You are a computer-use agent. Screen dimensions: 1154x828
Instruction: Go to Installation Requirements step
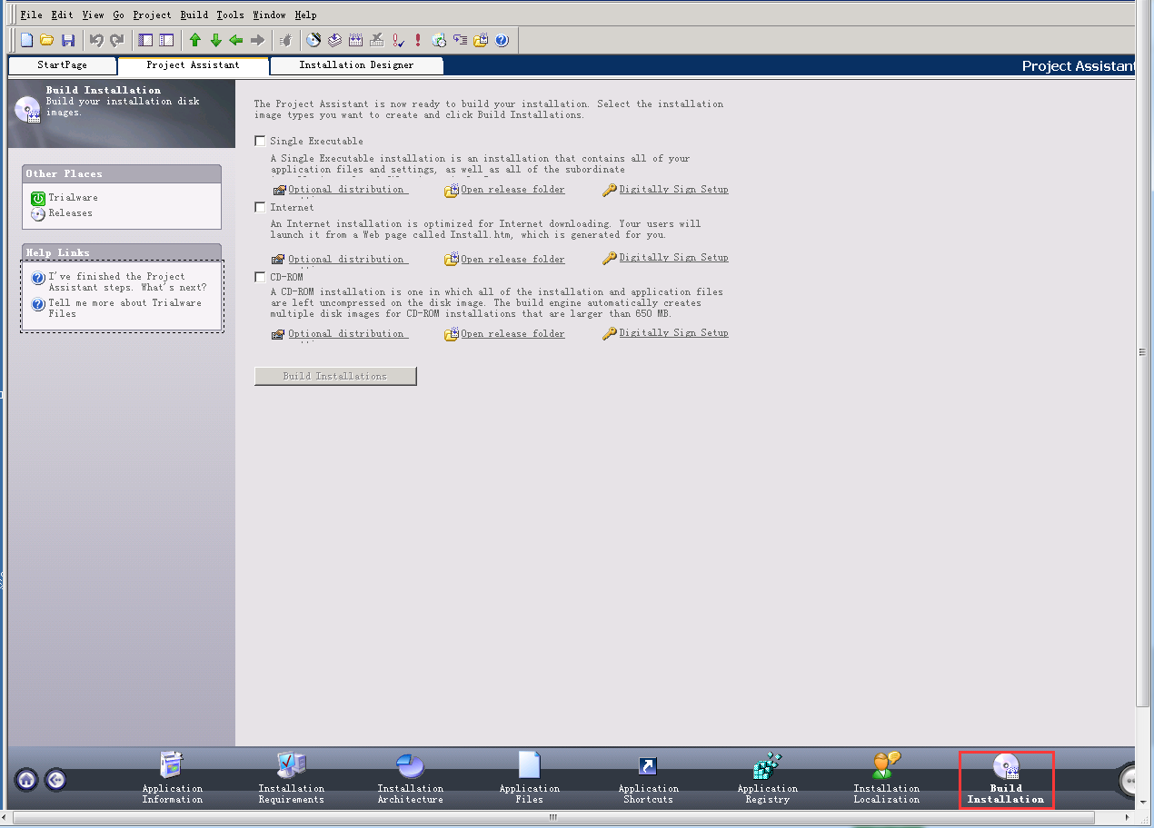pos(291,778)
